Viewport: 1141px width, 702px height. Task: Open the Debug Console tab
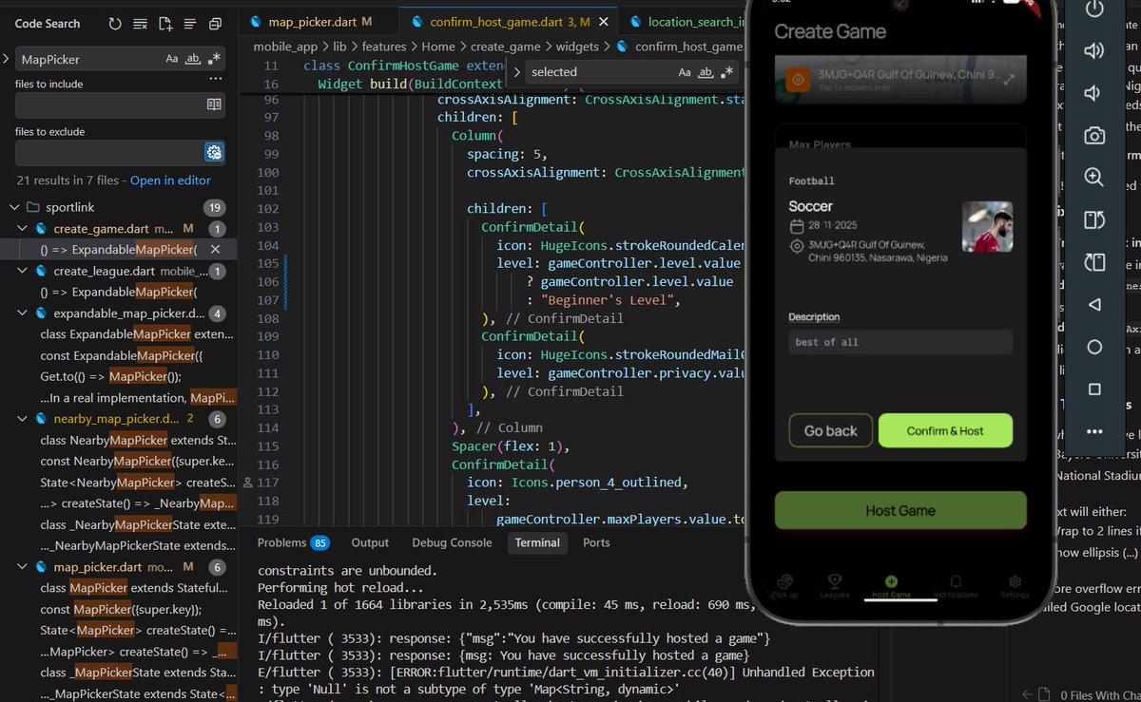click(x=452, y=542)
